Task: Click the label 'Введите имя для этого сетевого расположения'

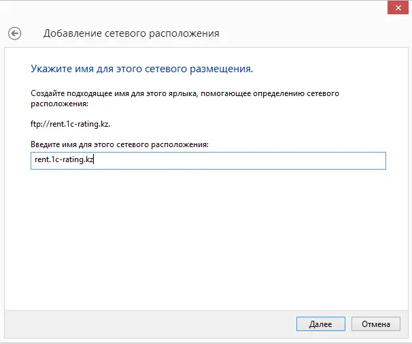Action: coord(120,144)
